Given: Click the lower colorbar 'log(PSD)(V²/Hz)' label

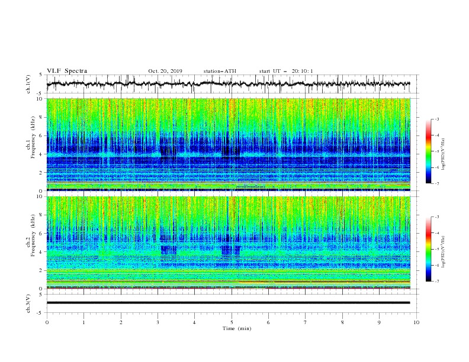Looking at the screenshot, I should 444,251.
